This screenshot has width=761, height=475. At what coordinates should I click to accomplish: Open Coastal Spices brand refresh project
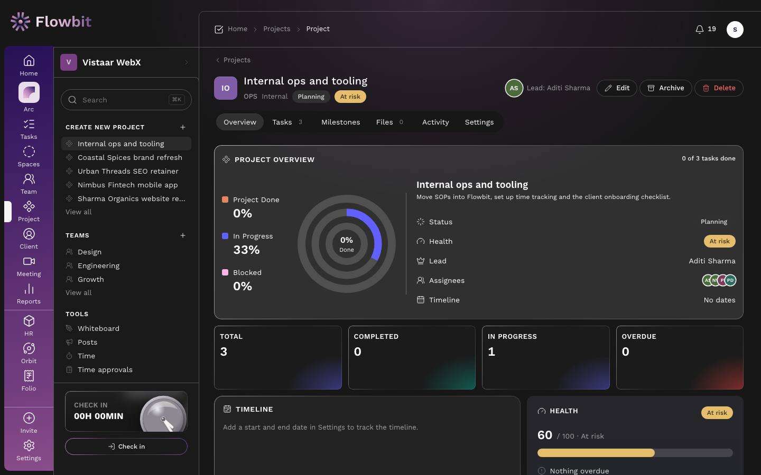point(126,157)
